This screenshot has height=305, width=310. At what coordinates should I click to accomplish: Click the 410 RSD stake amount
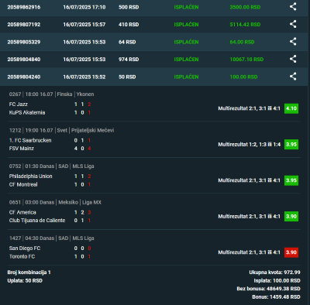[x=129, y=25]
